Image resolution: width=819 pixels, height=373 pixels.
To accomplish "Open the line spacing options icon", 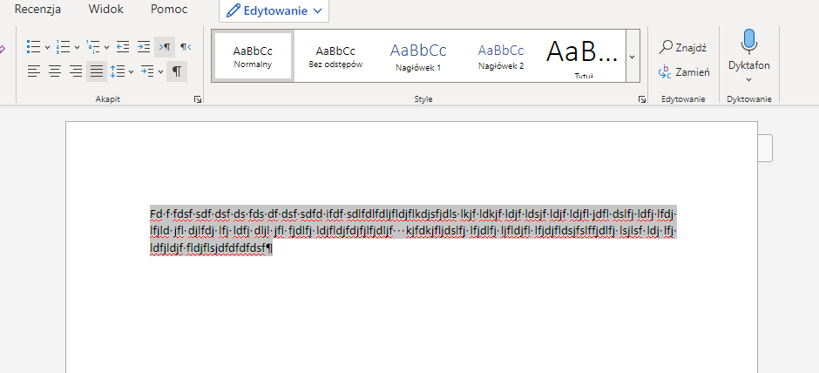I will click(x=118, y=71).
